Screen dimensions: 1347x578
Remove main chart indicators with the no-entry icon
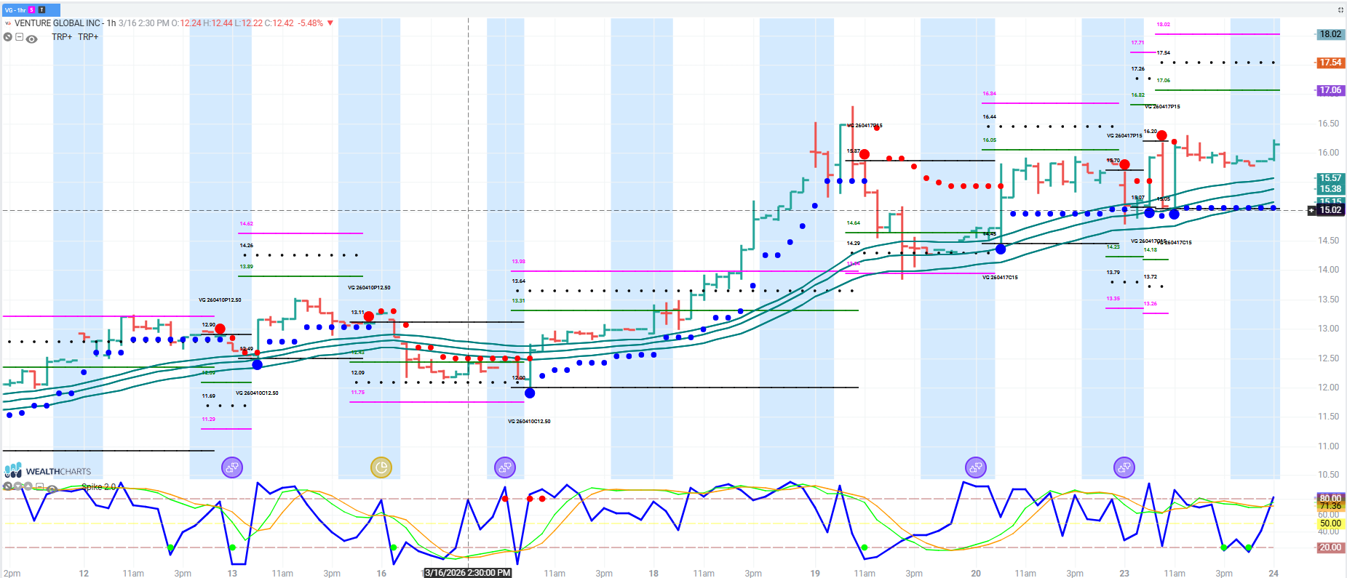pos(8,37)
